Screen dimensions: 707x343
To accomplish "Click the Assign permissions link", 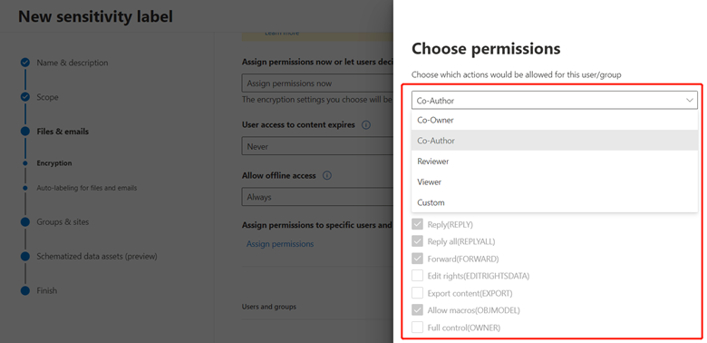I will click(x=280, y=244).
